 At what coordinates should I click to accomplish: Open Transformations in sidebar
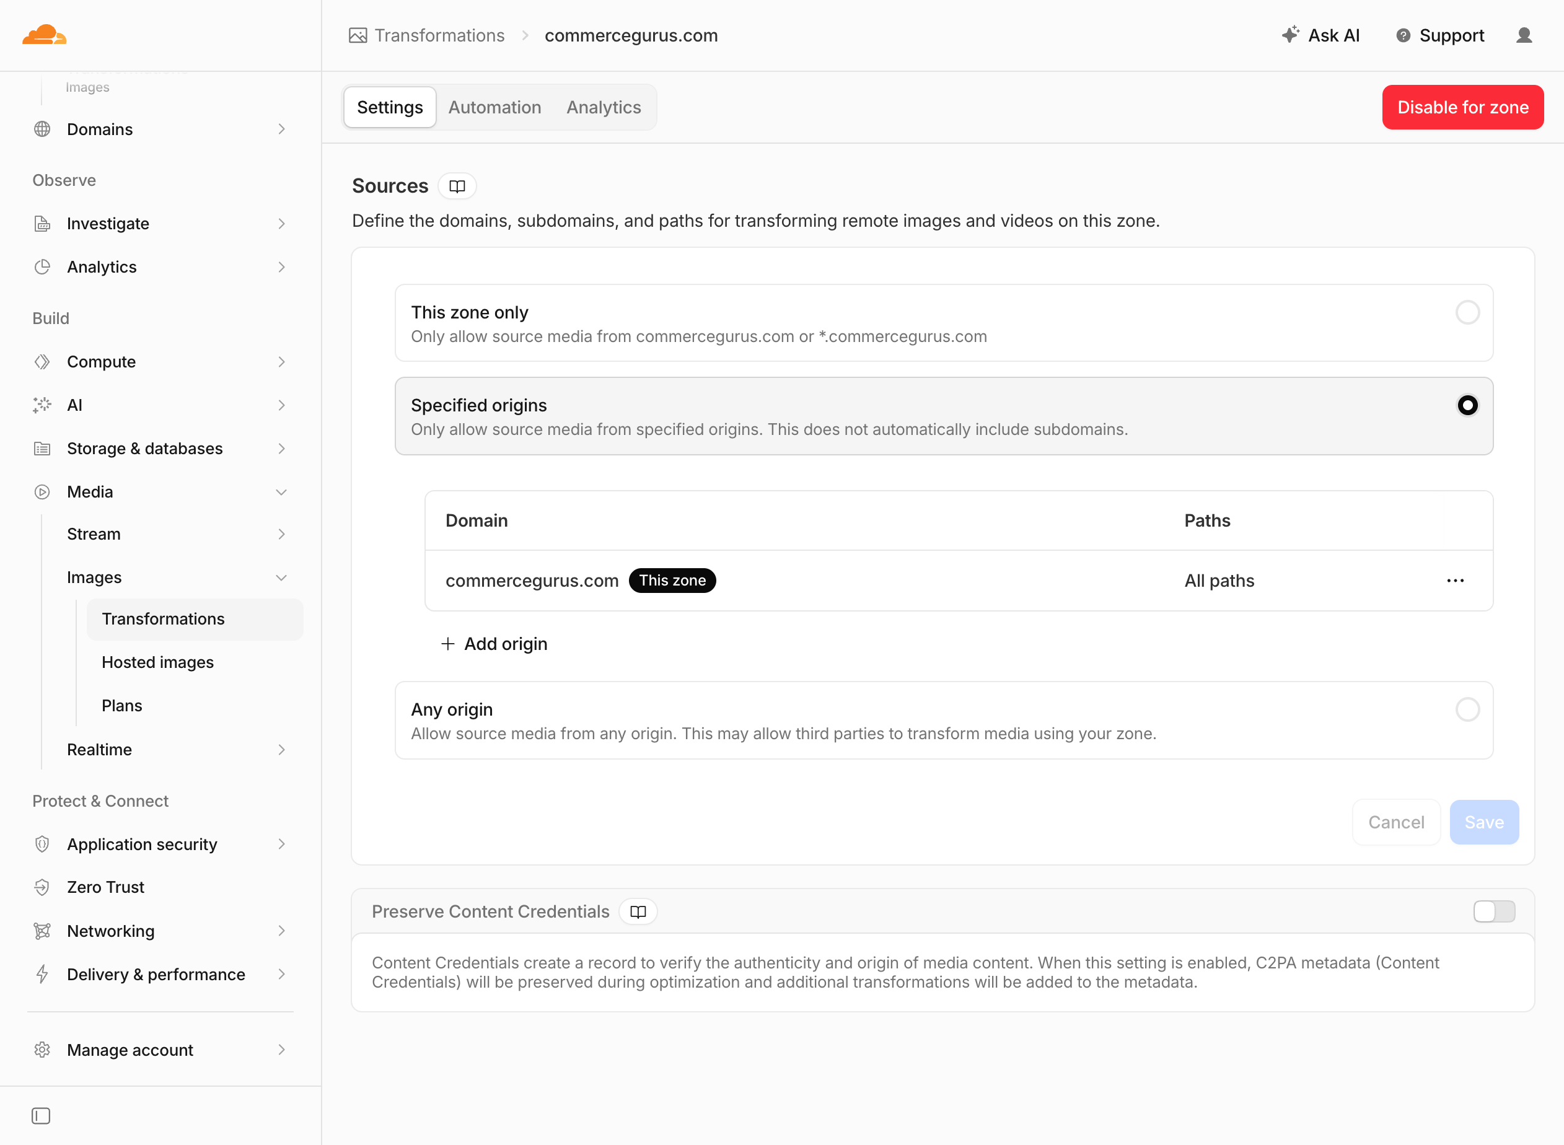pos(195,619)
